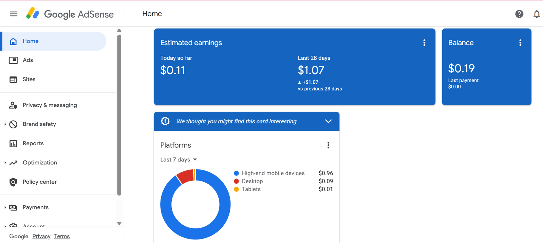Click the Terms footer link
This screenshot has width=543, height=243.
pos(62,236)
